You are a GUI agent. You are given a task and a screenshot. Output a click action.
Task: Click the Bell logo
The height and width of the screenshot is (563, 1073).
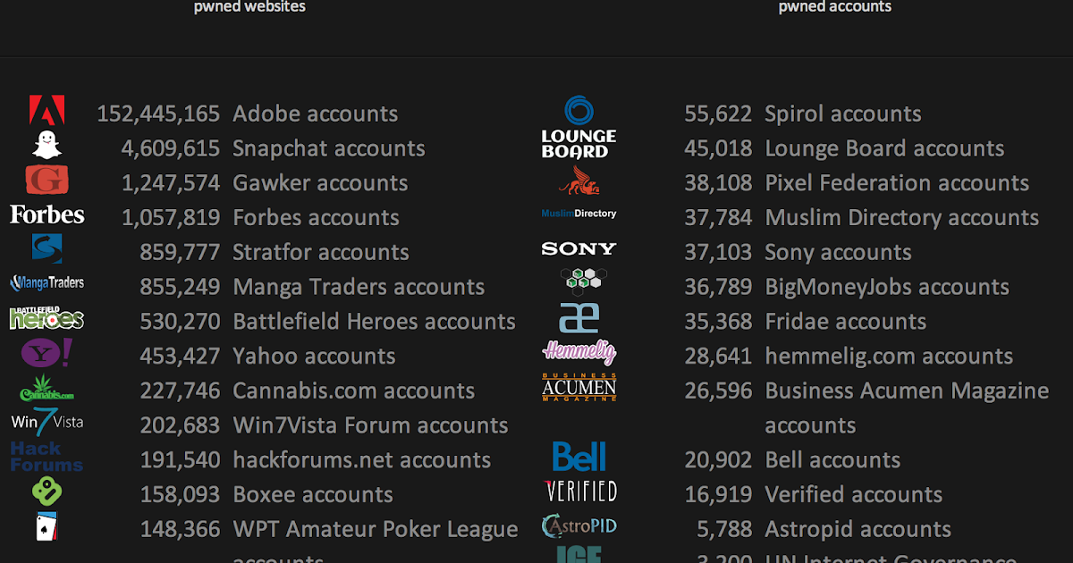point(579,457)
